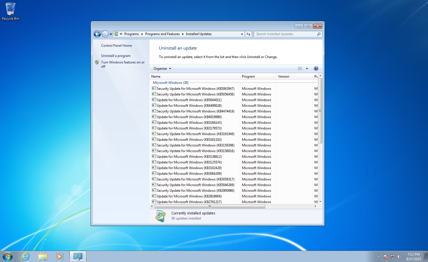428x262 pixels.
Task: Click the icon of Update KB4019990
Action: click(x=154, y=117)
